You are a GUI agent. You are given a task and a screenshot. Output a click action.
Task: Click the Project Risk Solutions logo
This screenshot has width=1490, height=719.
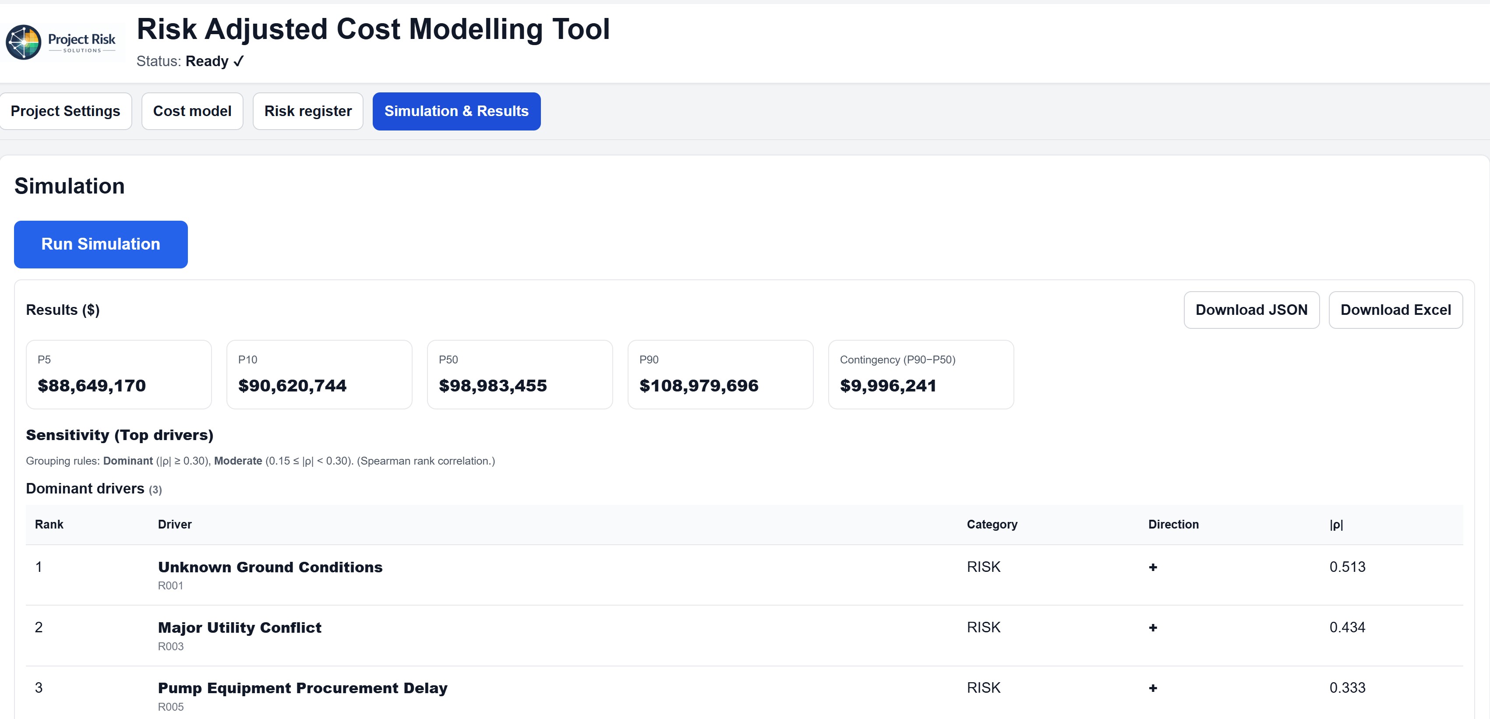pos(61,42)
